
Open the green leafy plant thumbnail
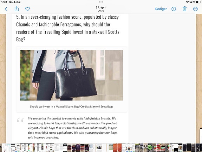[150, 147]
